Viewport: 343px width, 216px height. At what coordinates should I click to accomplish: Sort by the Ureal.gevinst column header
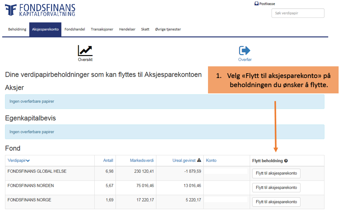click(184, 160)
